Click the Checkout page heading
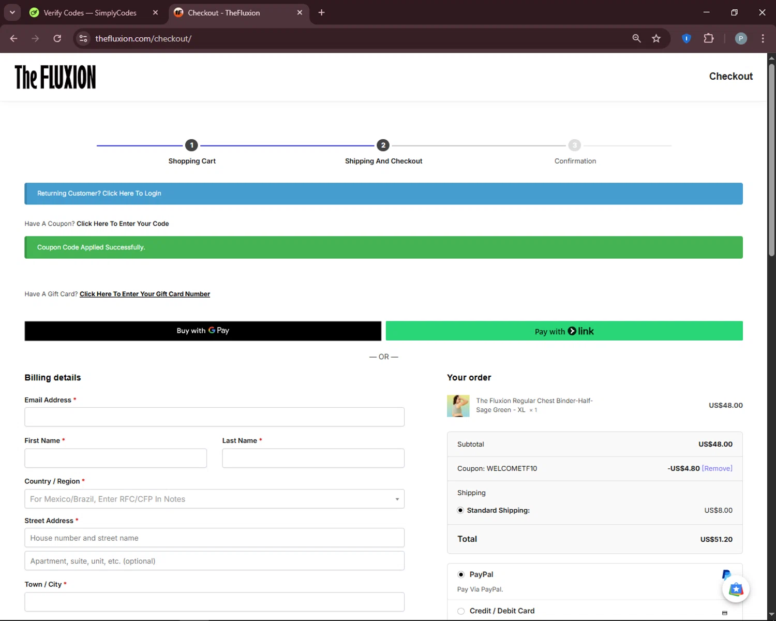 click(x=731, y=76)
